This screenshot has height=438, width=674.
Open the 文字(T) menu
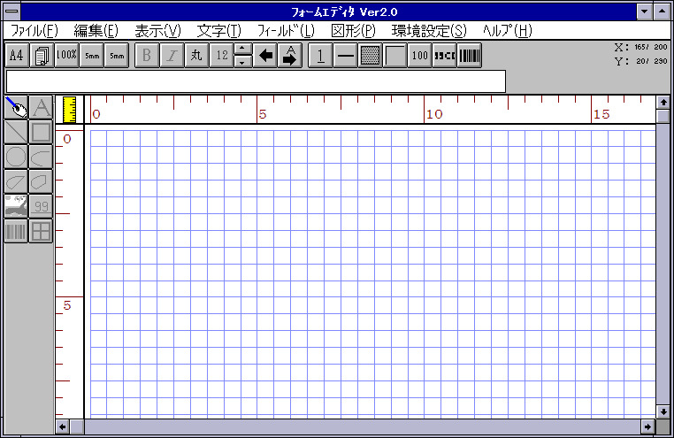click(218, 30)
